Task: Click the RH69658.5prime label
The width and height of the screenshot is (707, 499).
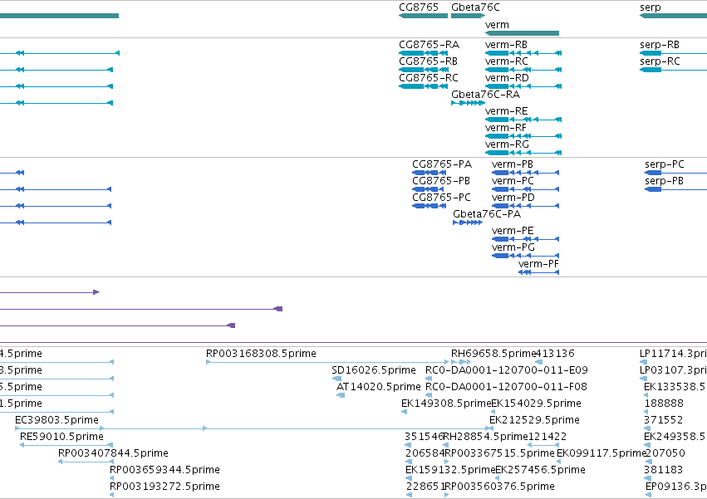Action: [493, 354]
